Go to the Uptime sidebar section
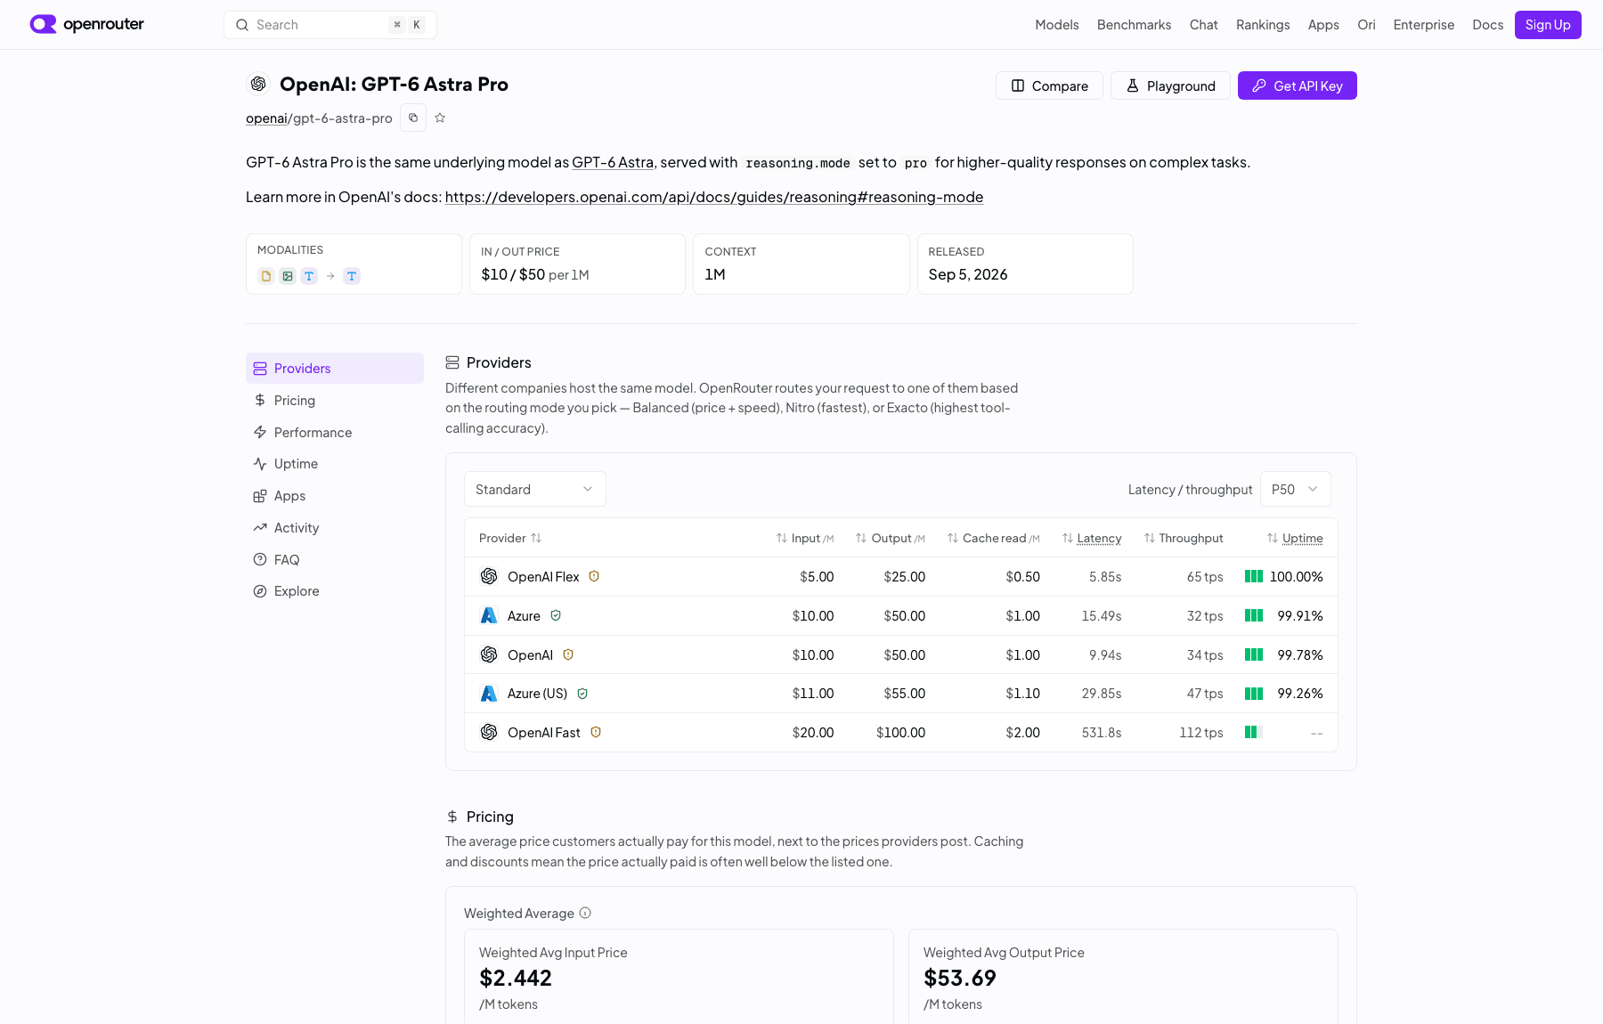The height and width of the screenshot is (1024, 1603). [335, 464]
